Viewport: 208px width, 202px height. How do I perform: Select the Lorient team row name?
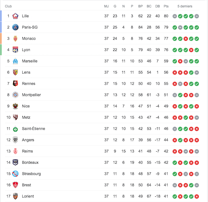[28, 196]
